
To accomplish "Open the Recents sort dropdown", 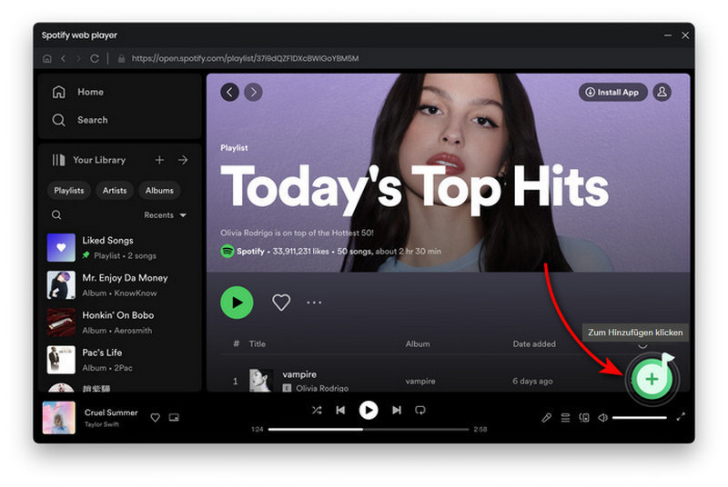I will (x=165, y=215).
